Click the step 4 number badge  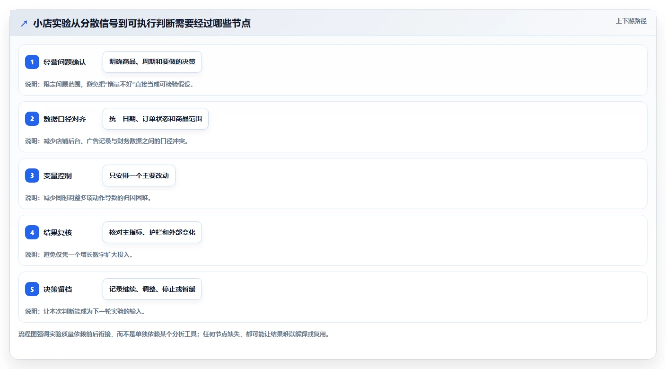pyautogui.click(x=32, y=232)
